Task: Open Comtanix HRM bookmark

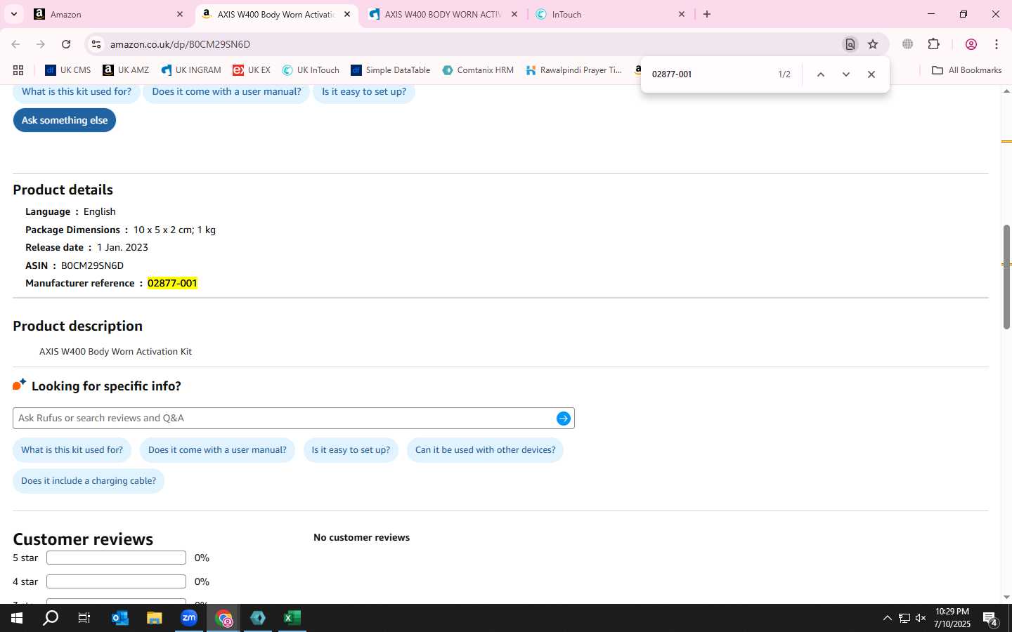Action: (x=478, y=70)
